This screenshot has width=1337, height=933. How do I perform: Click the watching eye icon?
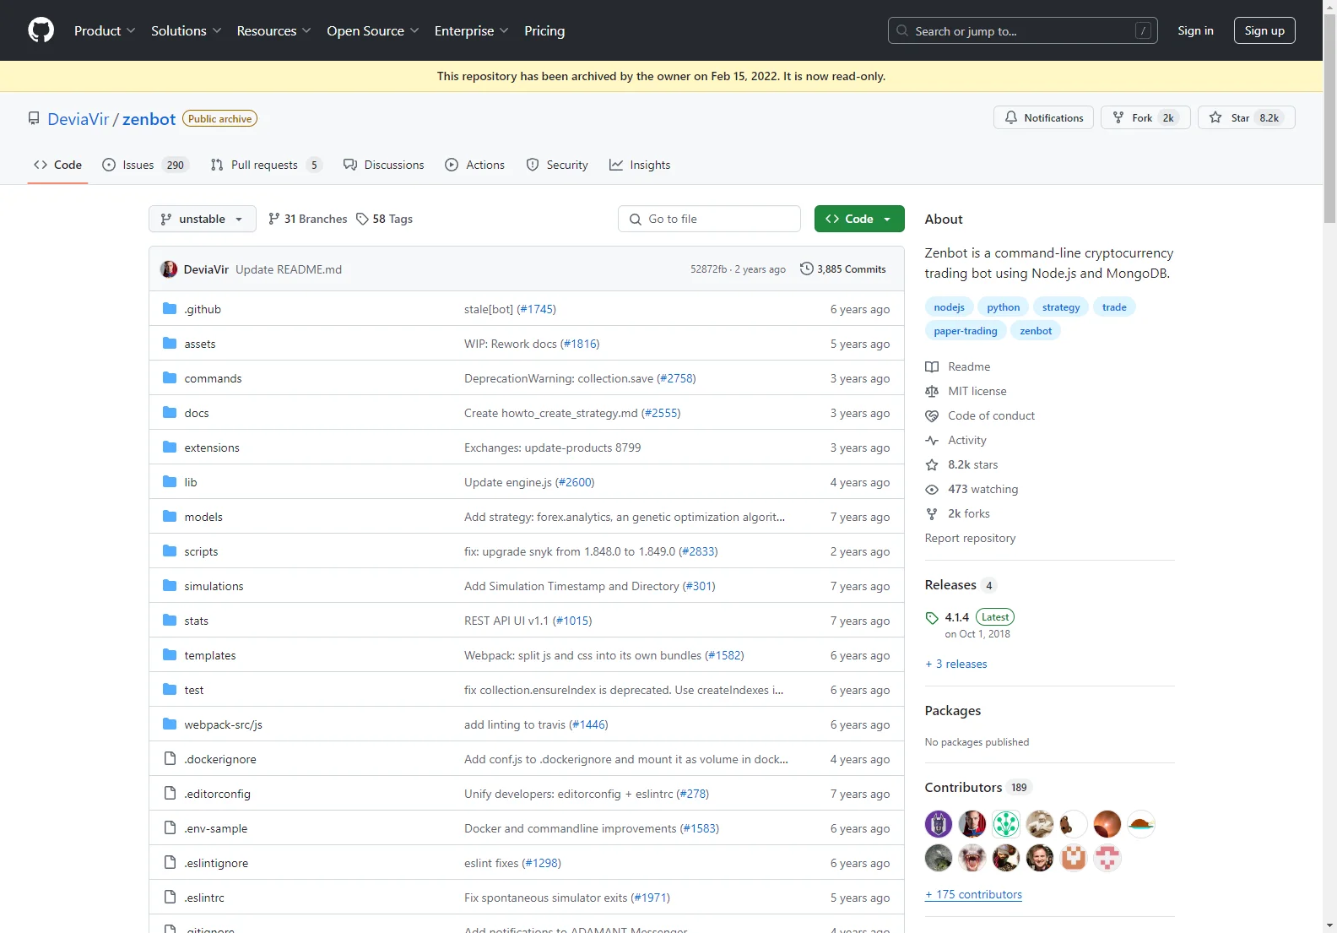click(x=932, y=489)
